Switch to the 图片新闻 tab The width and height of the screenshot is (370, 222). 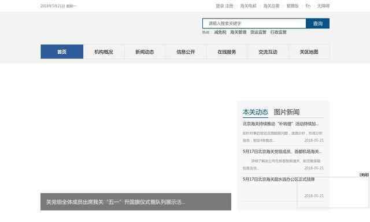click(287, 112)
